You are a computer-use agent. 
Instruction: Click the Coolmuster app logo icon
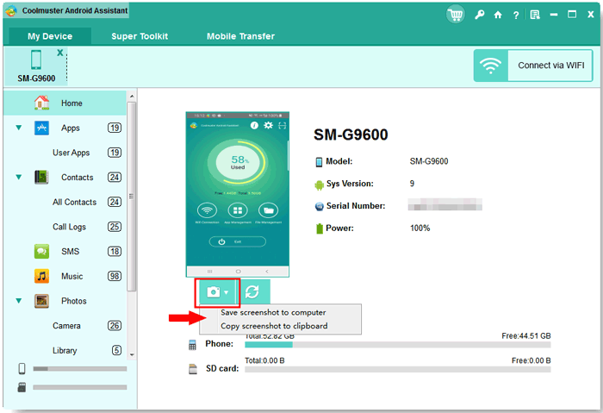(11, 10)
